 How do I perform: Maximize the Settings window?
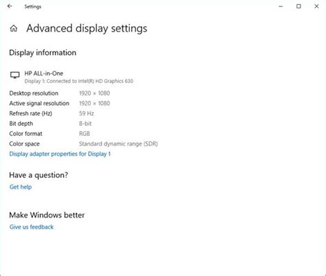(298, 6)
